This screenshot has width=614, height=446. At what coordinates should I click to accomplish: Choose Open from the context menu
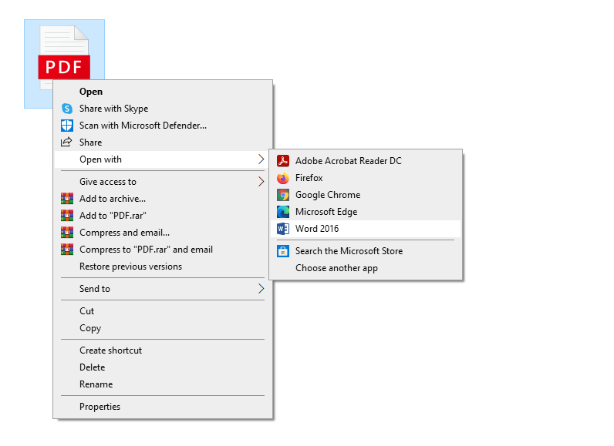[x=162, y=92]
